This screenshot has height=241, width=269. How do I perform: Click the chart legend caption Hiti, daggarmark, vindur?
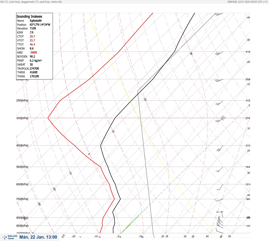[31, 2]
